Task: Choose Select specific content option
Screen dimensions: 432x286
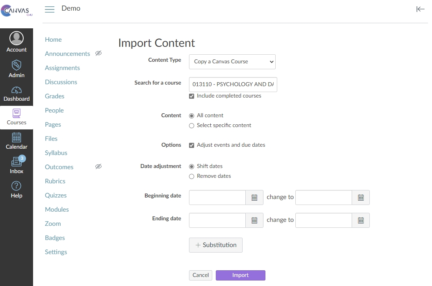Action: tap(192, 125)
